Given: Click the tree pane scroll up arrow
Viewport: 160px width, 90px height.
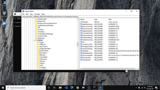Looking at the screenshot, I should click(x=78, y=19).
